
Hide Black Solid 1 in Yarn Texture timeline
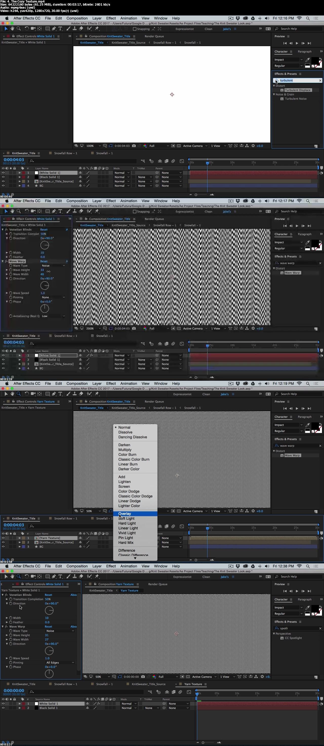3,708
